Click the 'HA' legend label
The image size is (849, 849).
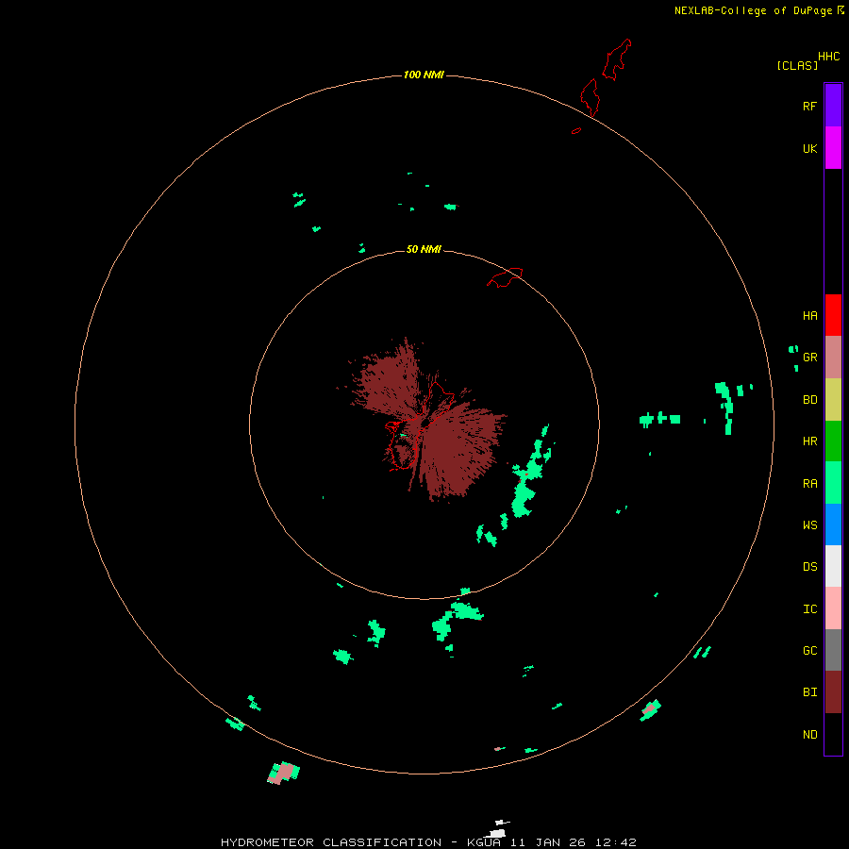tap(809, 316)
